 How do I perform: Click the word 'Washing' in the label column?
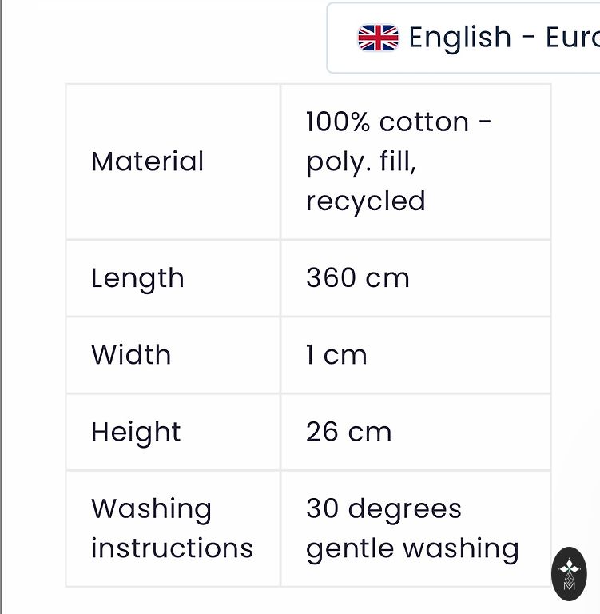[x=151, y=509]
